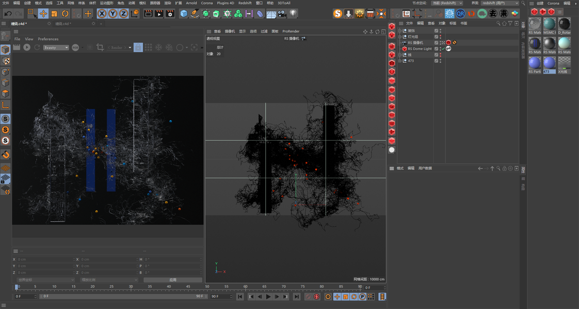Toggle the RenderView lock camera button
The height and width of the screenshot is (309, 579).
(x=138, y=47)
